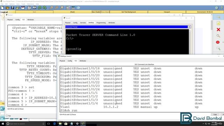The width and height of the screenshot is (224, 126).
Task: Open Attributes tab in Router window
Action: (x=30, y=20)
